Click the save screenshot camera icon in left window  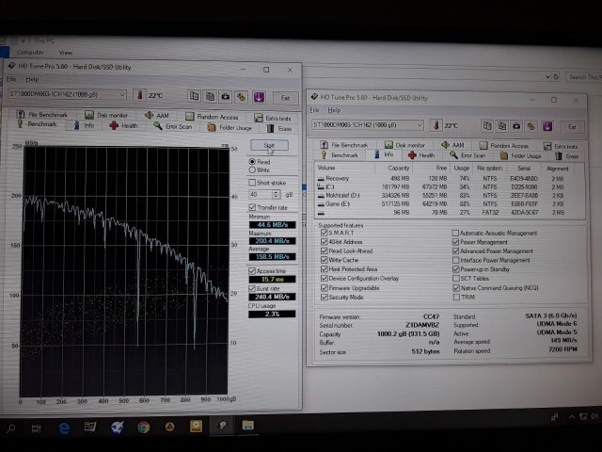point(225,96)
